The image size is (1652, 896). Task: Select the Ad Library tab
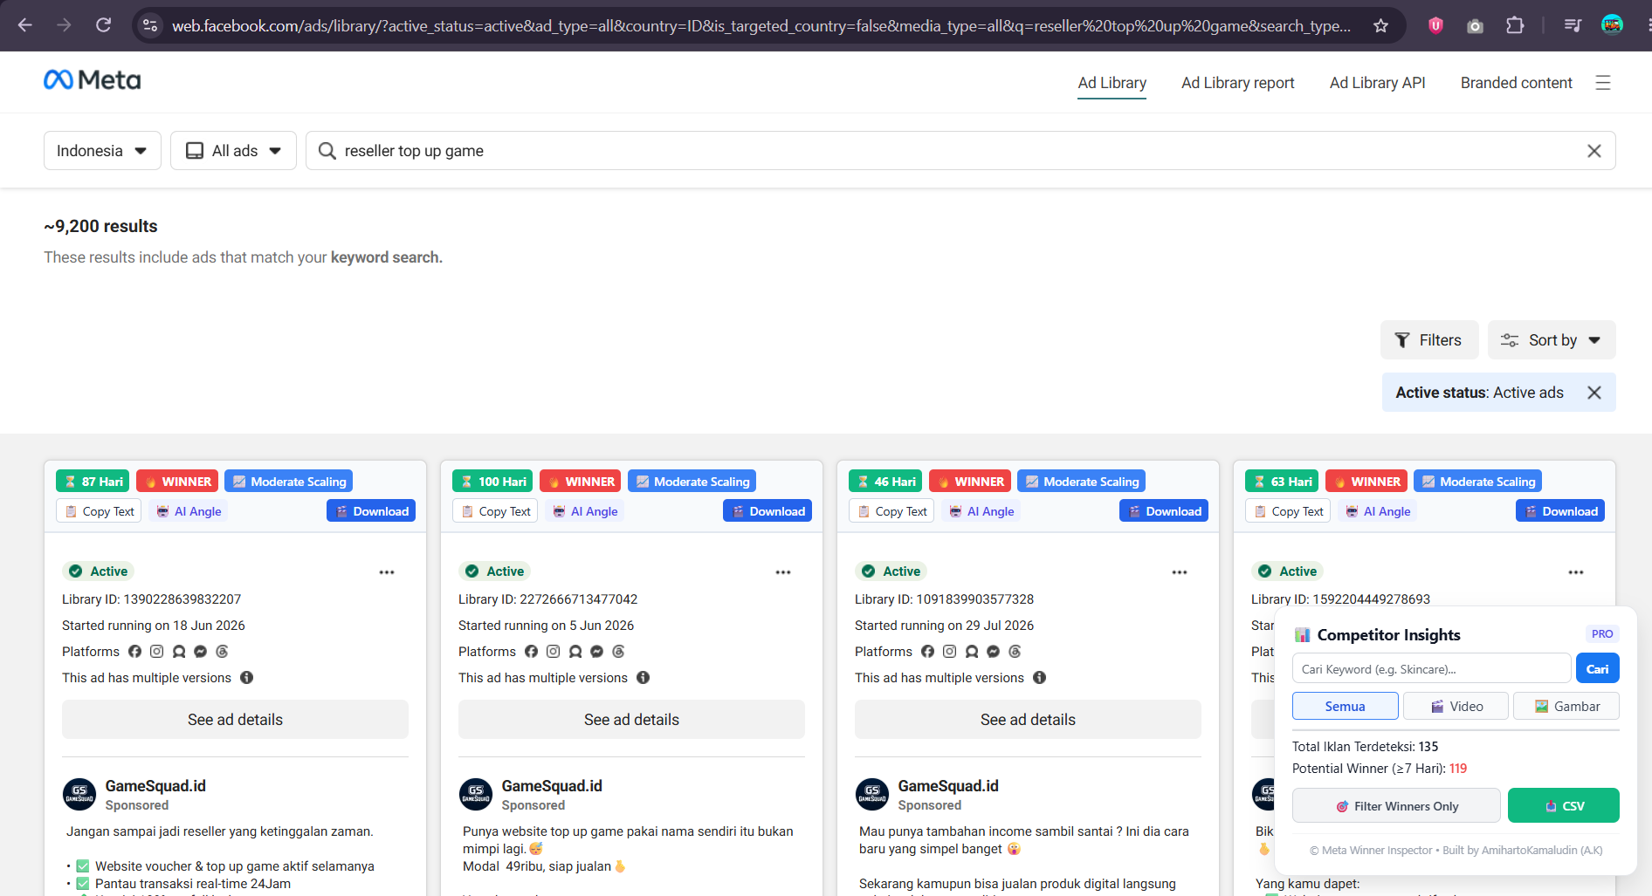tap(1112, 83)
